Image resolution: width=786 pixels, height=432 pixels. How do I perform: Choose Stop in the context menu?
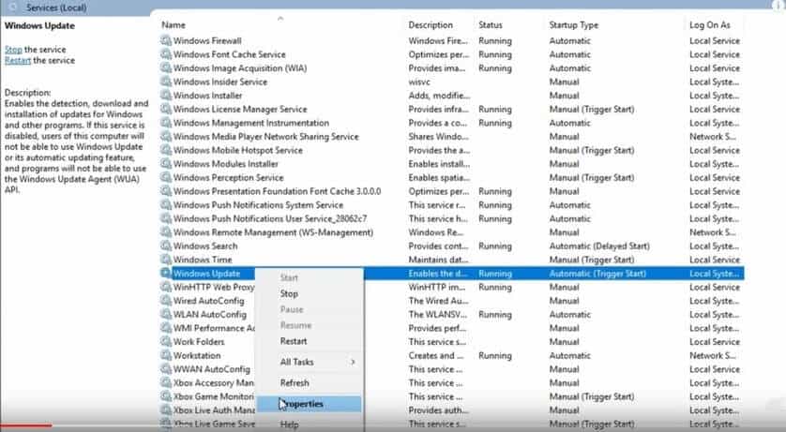pyautogui.click(x=289, y=293)
